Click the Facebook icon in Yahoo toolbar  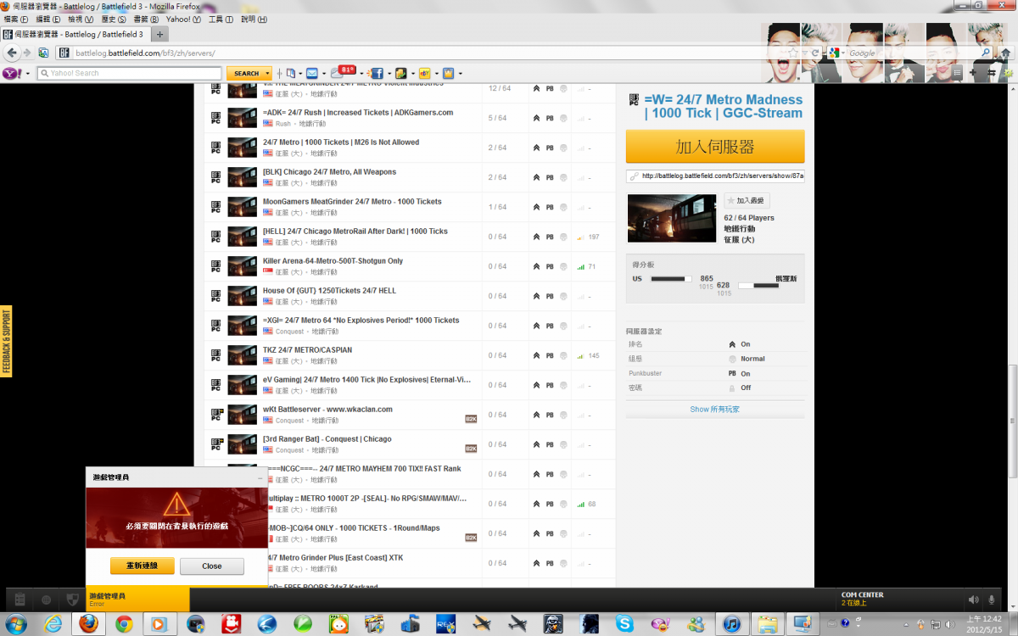pos(377,74)
